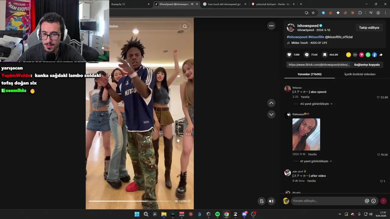Bookmark the video with the save icon
Viewport: 390px width, 219px height.
point(325,55)
